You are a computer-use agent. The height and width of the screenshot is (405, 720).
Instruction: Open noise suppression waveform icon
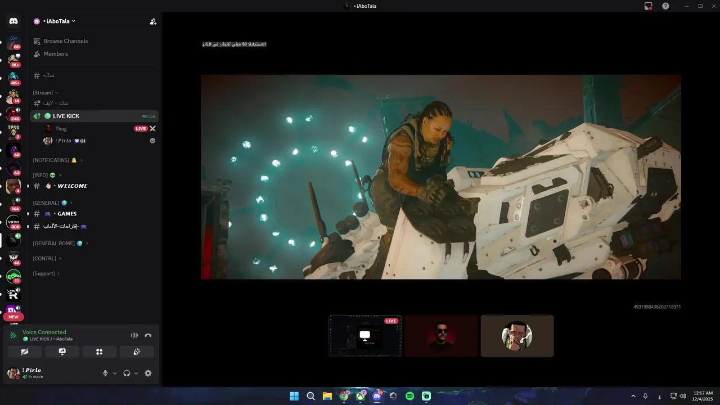[134, 335]
